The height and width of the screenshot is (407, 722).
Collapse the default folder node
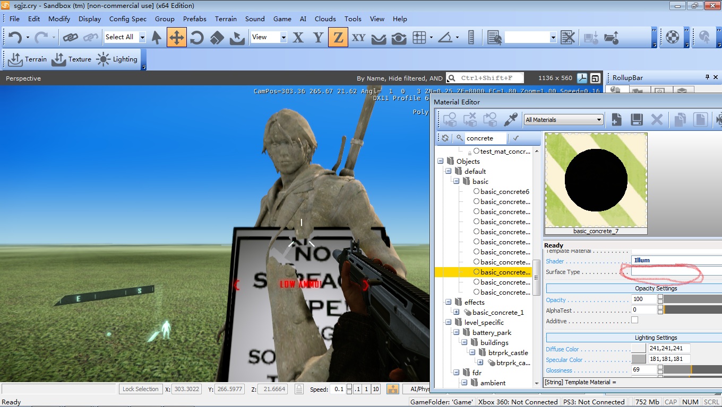coord(448,171)
